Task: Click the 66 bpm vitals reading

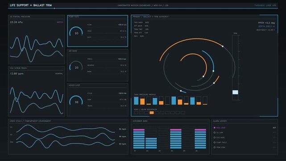Action: 123,136
